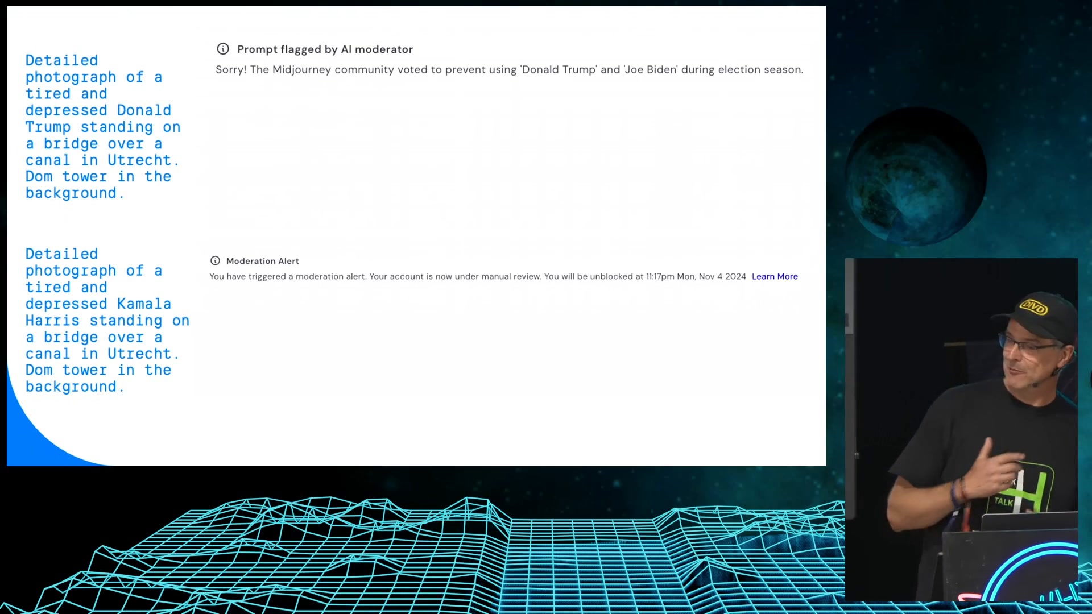Image resolution: width=1092 pixels, height=614 pixels.
Task: Click the 'Sorry! The Midjourney community voted' message
Action: [509, 69]
